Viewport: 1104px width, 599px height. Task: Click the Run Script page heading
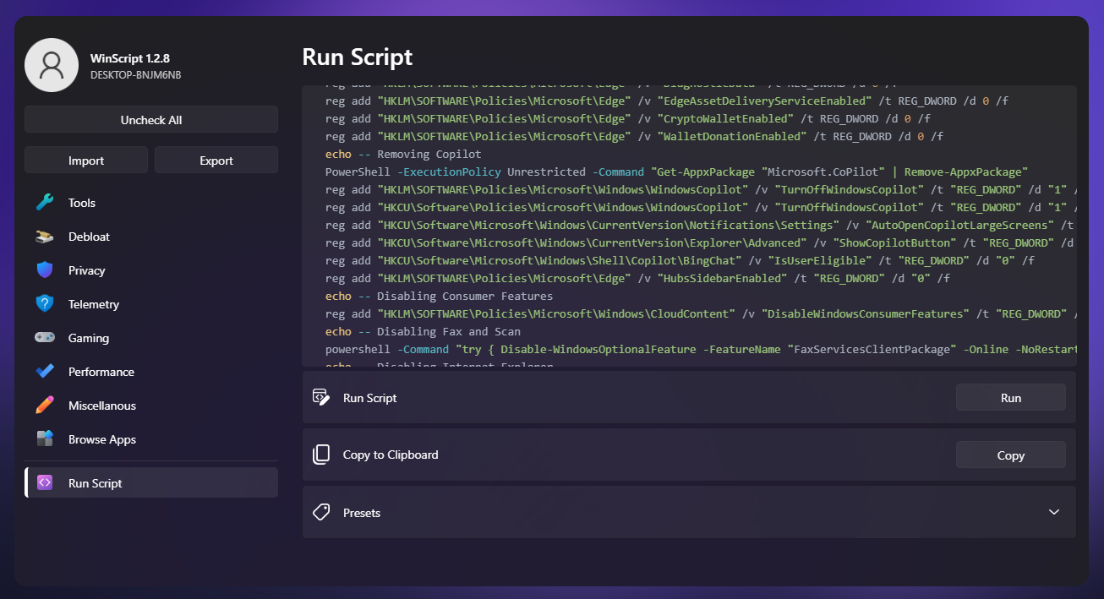tap(358, 57)
